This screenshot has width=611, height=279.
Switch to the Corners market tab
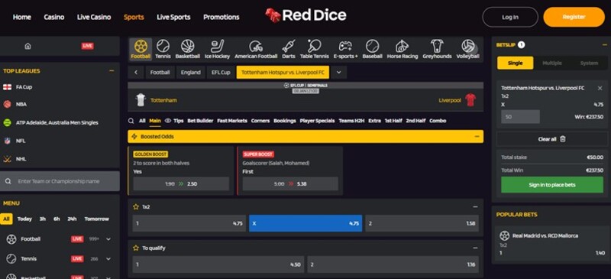(x=260, y=121)
